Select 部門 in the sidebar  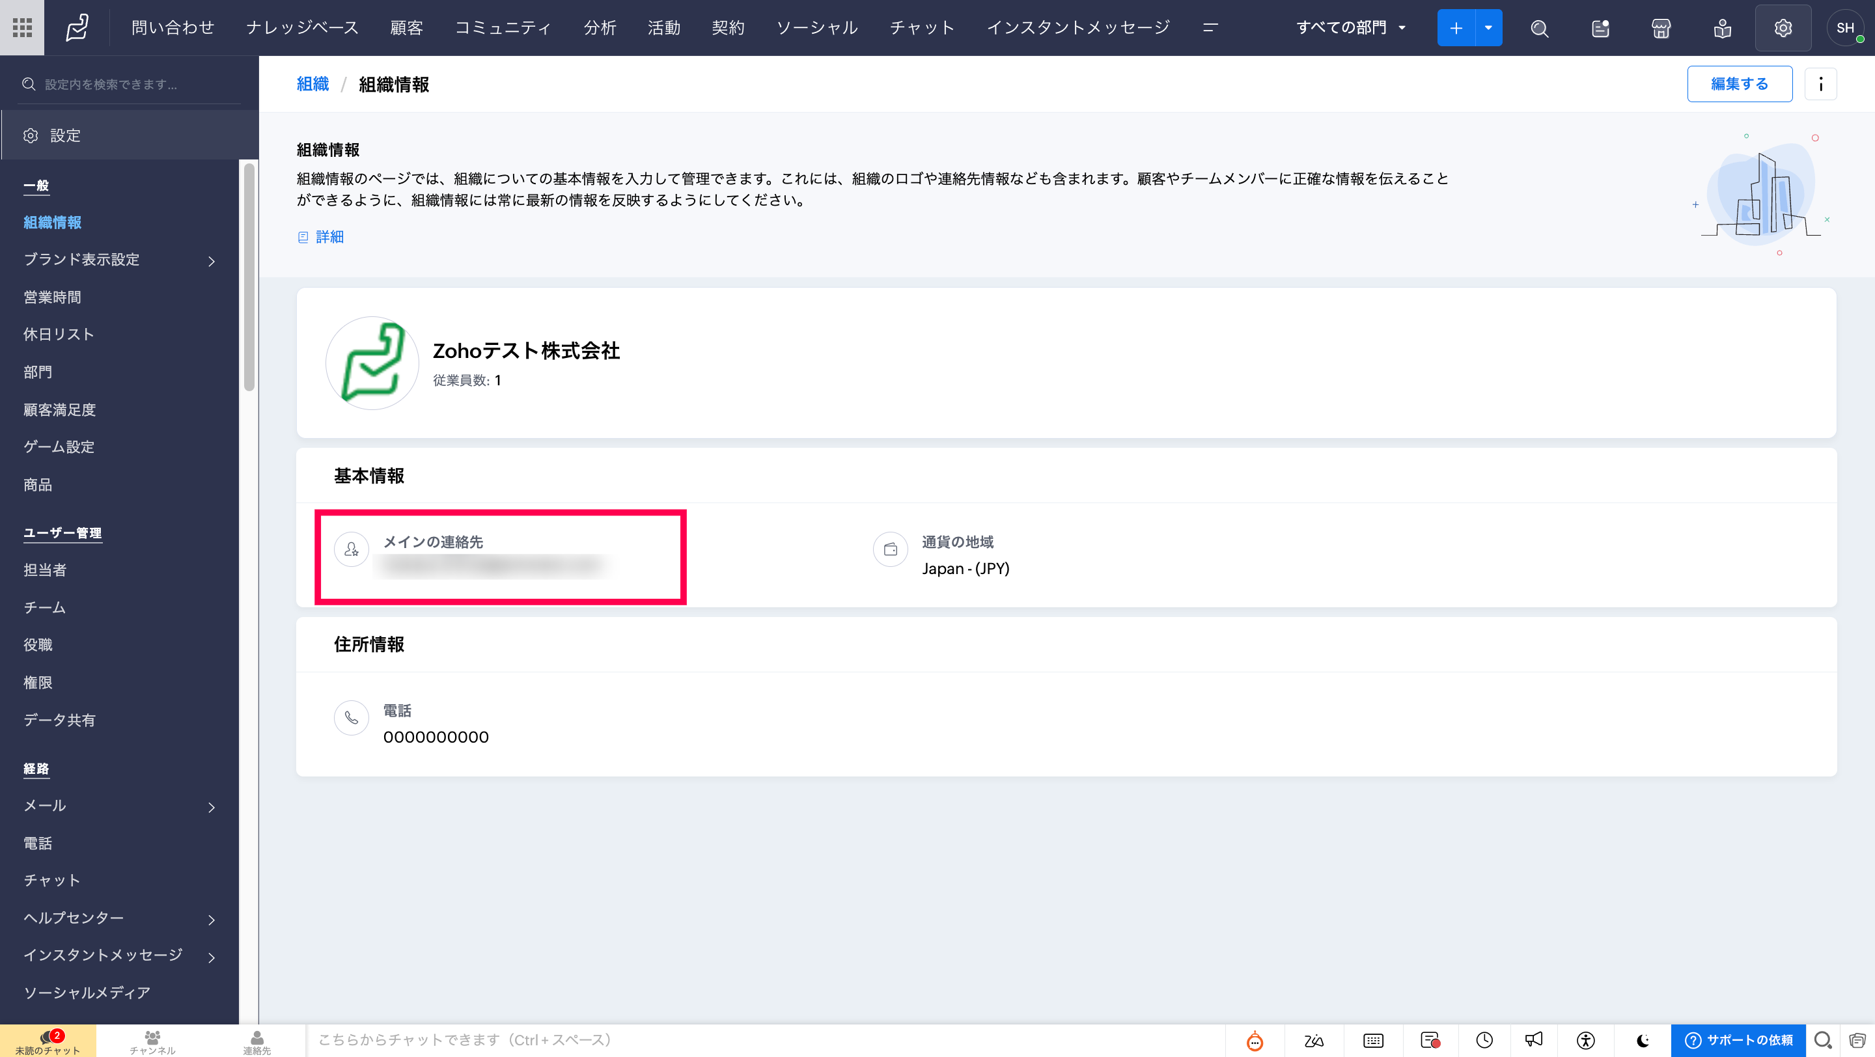tap(38, 372)
